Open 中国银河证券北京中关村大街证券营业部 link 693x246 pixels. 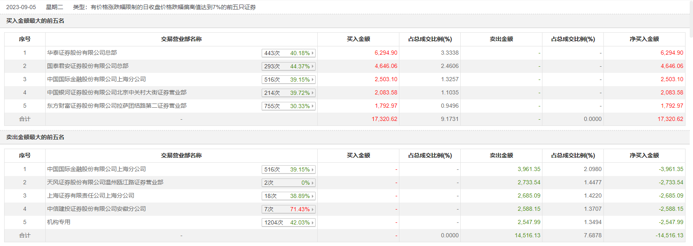[x=117, y=92]
